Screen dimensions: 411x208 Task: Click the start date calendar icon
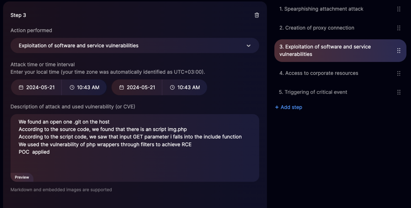click(x=21, y=87)
